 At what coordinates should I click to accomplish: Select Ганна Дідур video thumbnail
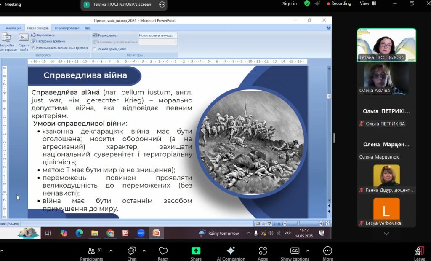point(386,179)
